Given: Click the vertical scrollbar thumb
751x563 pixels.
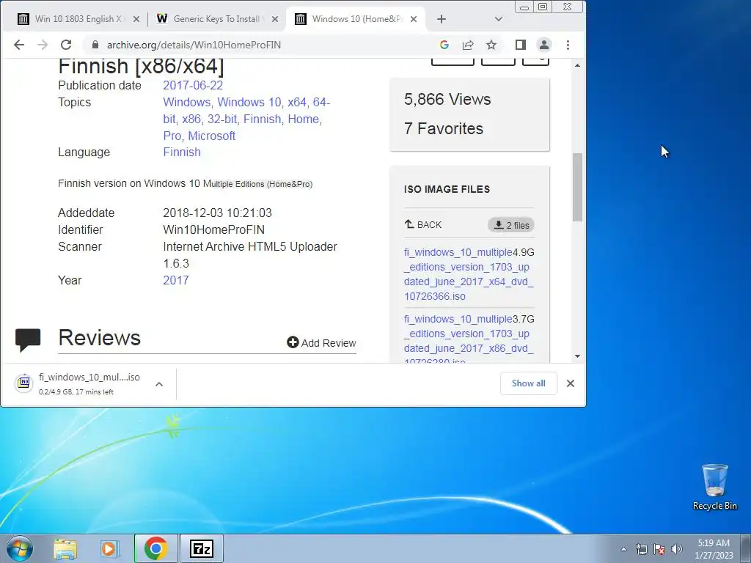Looking at the screenshot, I should coord(577,187).
